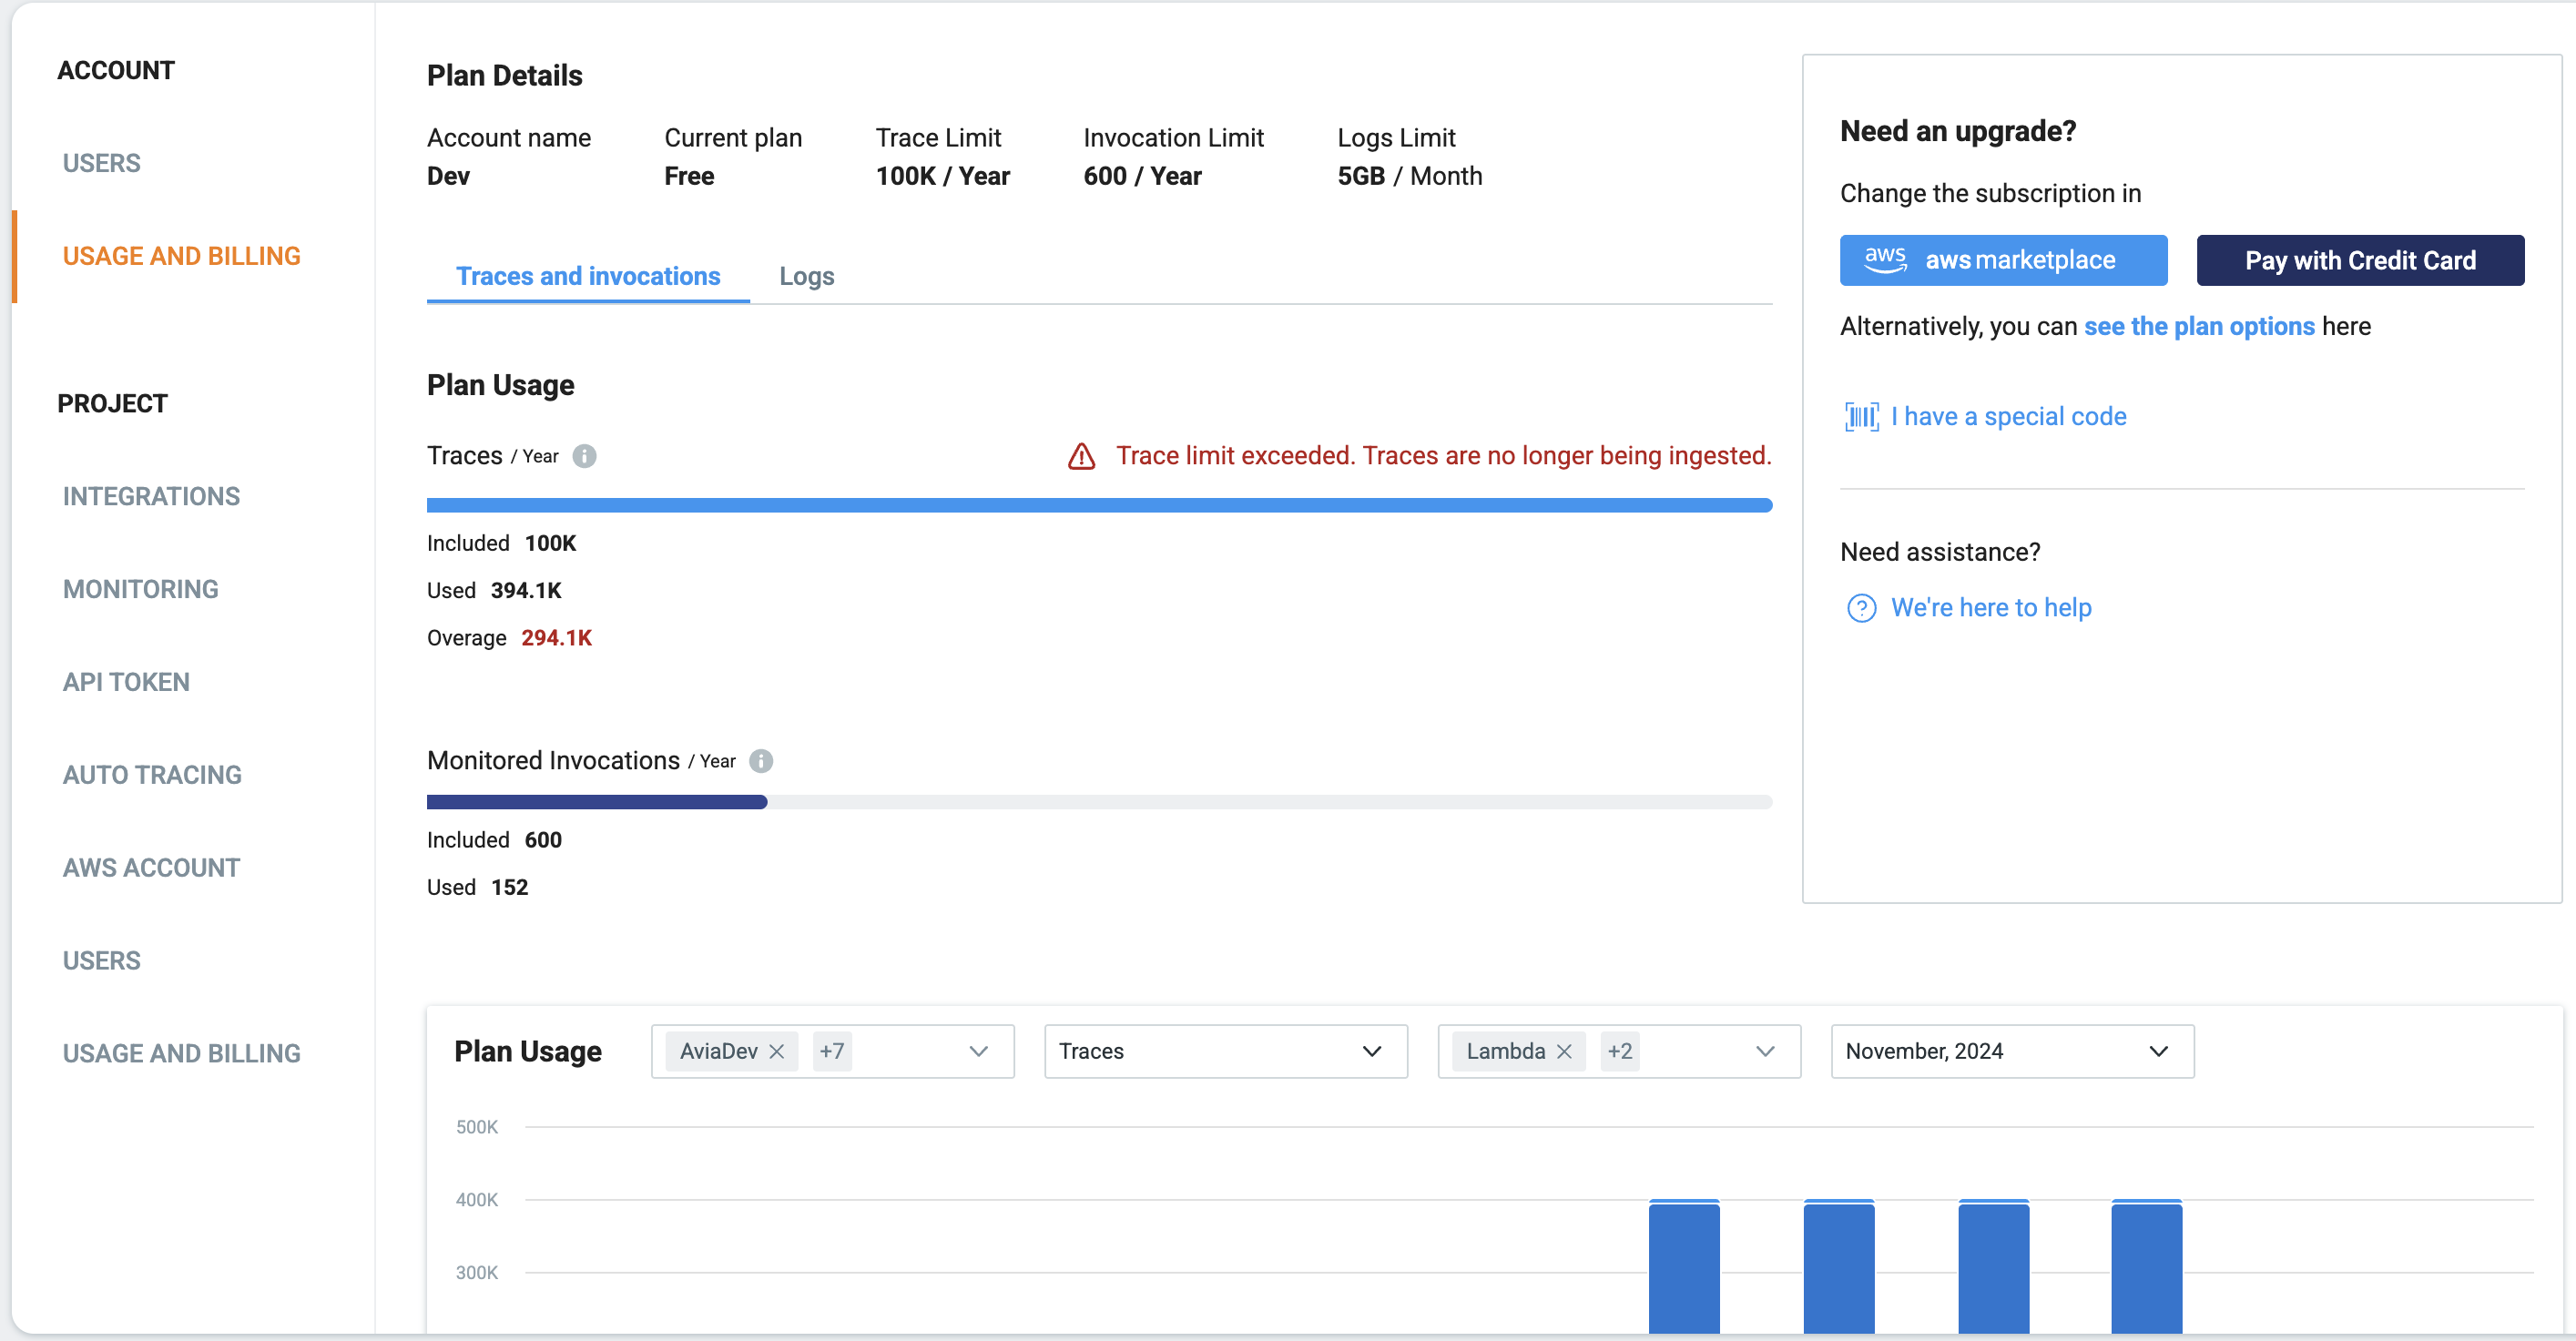Click the Traces usage progress bar
2576x1341 pixels.
(1099, 505)
